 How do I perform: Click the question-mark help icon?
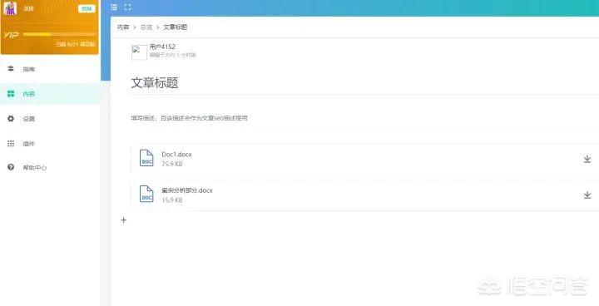click(x=11, y=167)
